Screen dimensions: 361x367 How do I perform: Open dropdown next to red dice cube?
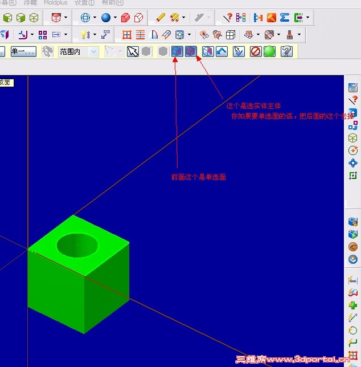tap(65, 18)
